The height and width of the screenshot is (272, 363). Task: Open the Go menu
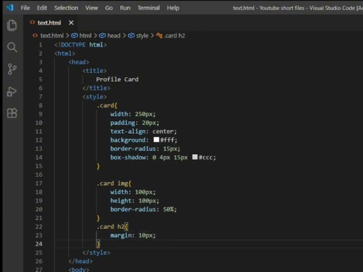point(109,8)
